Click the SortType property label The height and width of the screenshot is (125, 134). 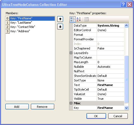pos(80,80)
